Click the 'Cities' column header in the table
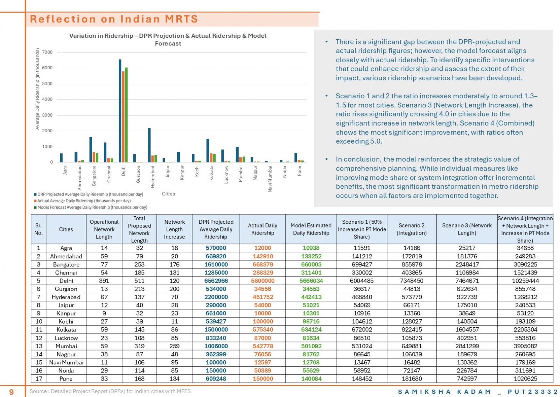 tap(66, 229)
